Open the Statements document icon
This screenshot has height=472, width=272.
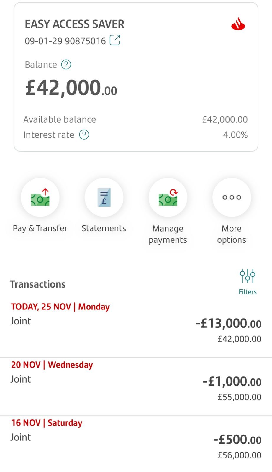point(104,197)
